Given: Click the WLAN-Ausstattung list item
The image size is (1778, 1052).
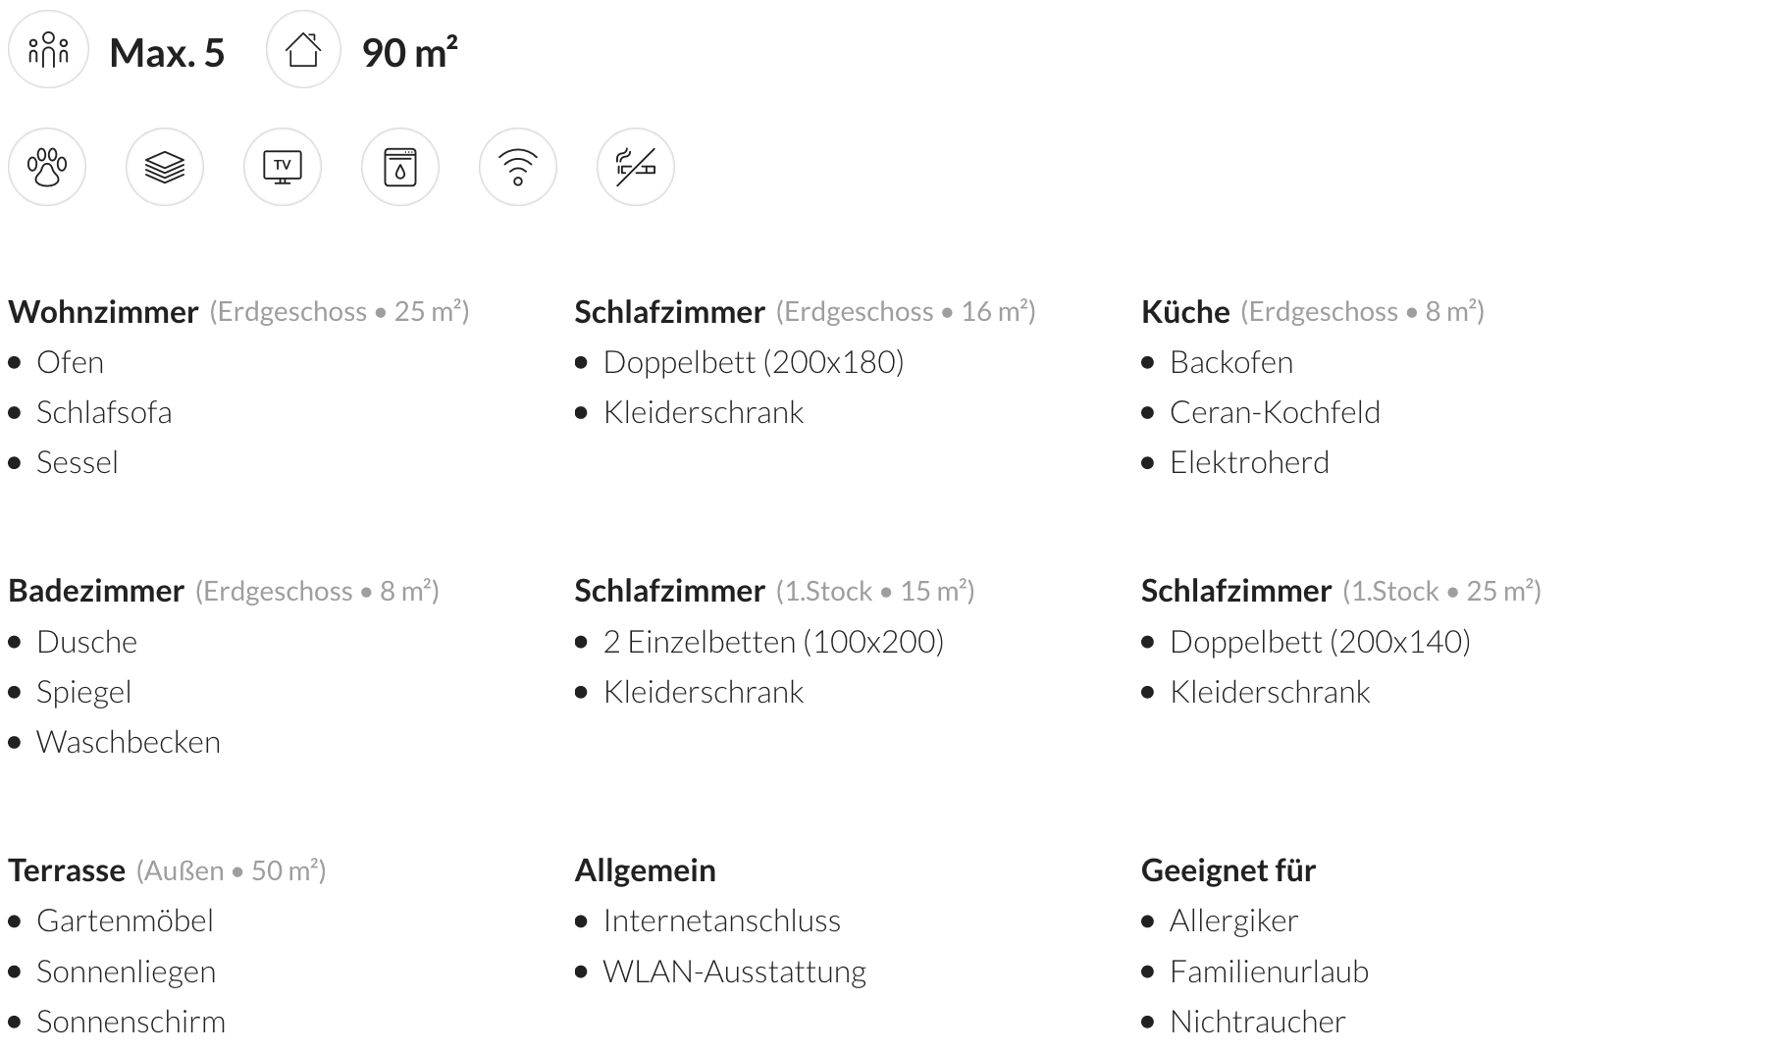Looking at the screenshot, I should click(x=734, y=972).
